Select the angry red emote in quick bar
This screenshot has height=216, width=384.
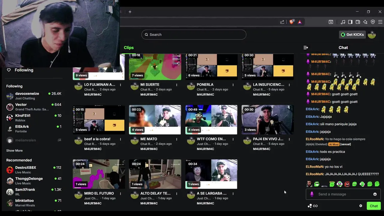pyautogui.click(x=347, y=184)
